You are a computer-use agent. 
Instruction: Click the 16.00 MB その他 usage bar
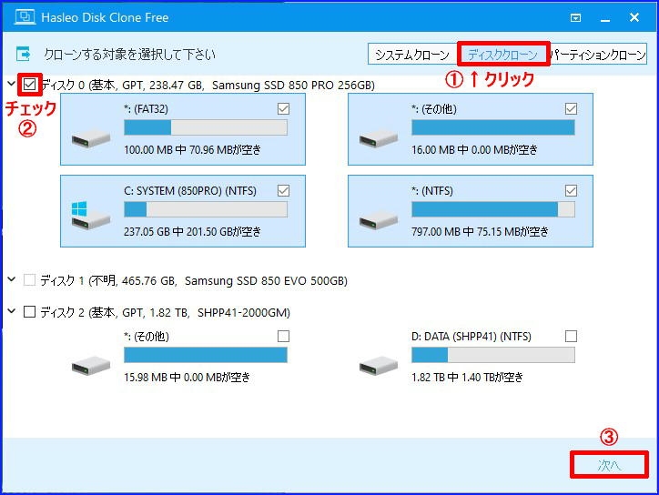(x=493, y=127)
